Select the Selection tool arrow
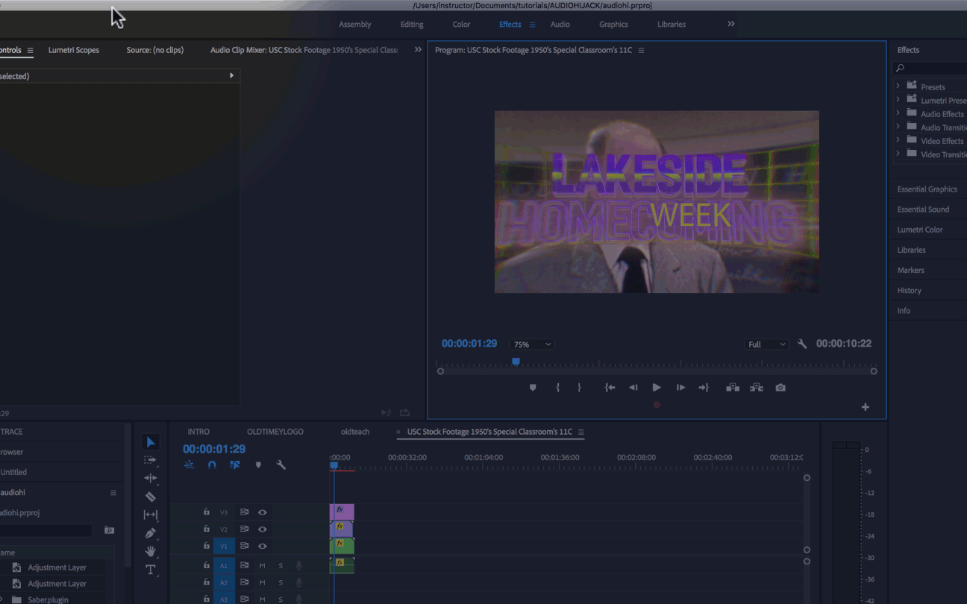This screenshot has height=604, width=967. 150,442
